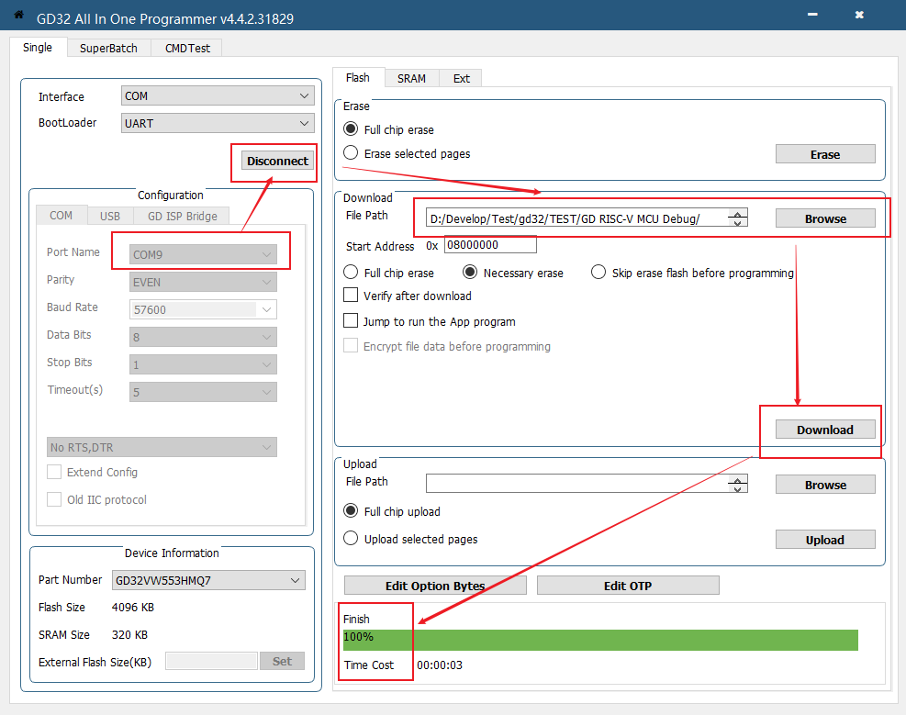Expand the BootLoader UART dropdown
The width and height of the screenshot is (906, 715).
218,123
